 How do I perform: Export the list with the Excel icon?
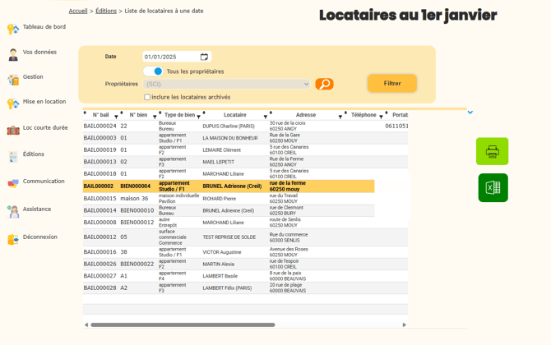pos(493,187)
